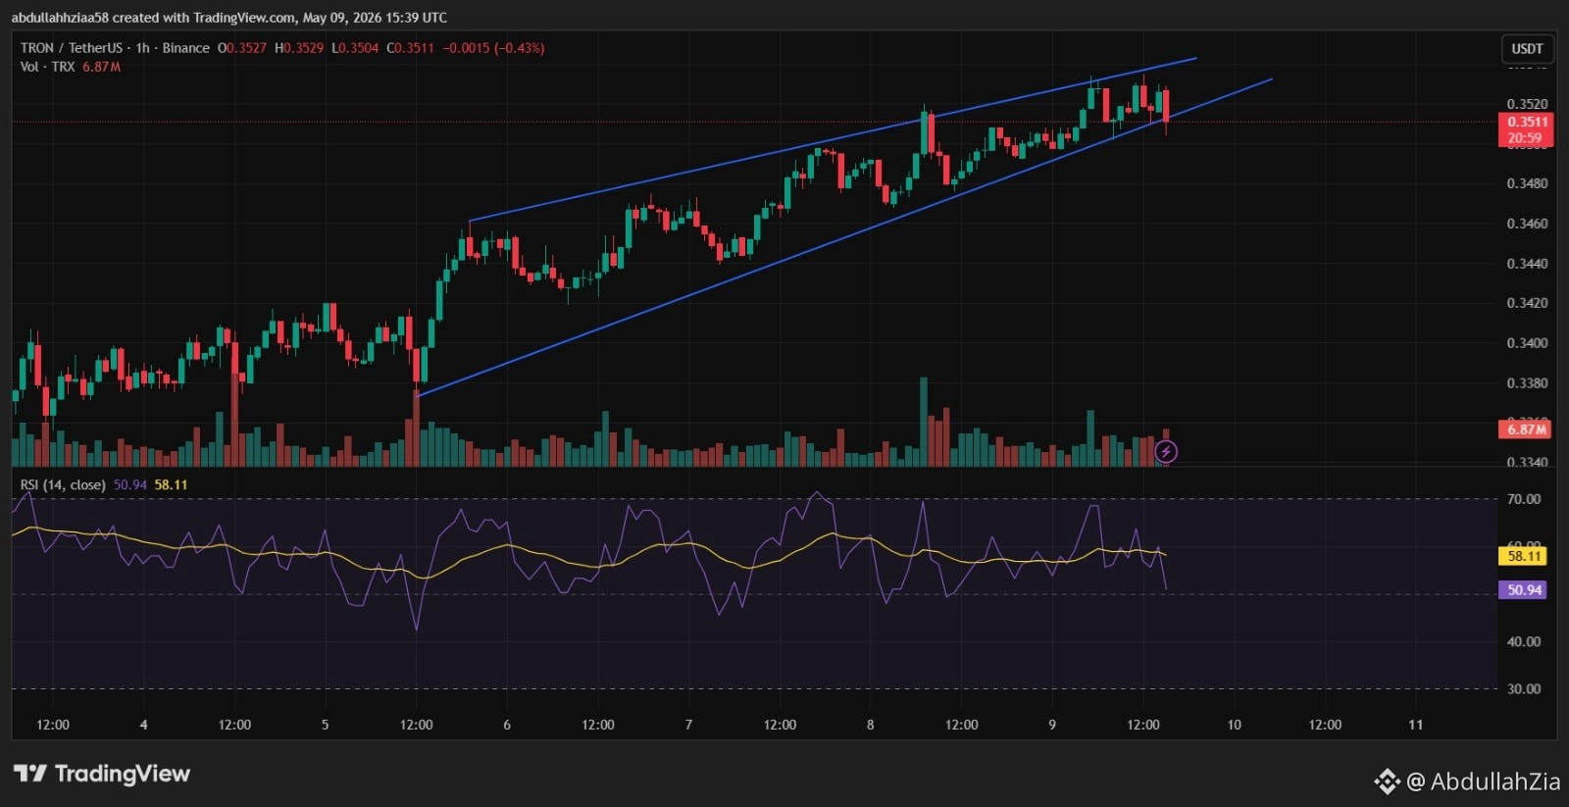Click day 4 on the time axis
Screen dimensions: 1569x807
pos(144,725)
